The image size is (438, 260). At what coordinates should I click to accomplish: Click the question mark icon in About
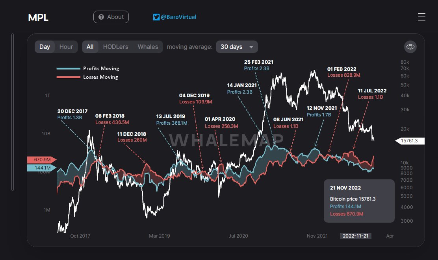coord(101,17)
